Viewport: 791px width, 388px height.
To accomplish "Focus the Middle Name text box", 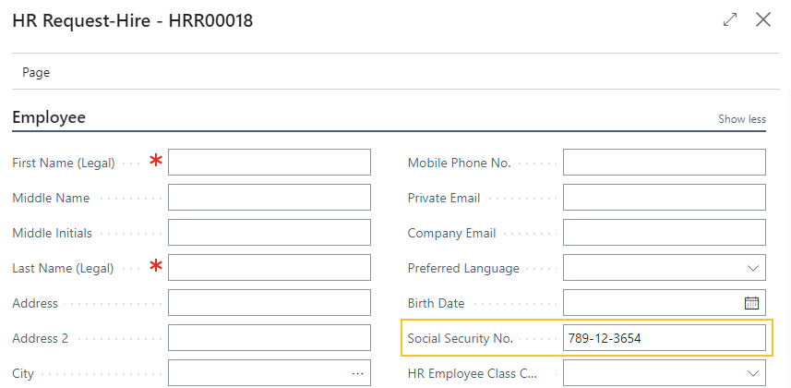I will (269, 198).
